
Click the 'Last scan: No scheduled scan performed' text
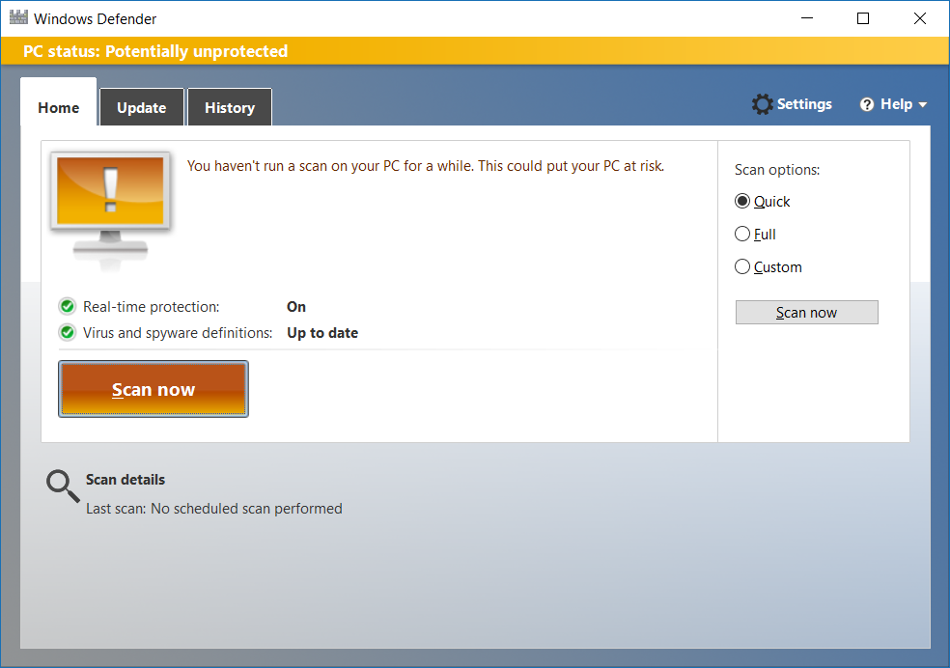point(214,508)
